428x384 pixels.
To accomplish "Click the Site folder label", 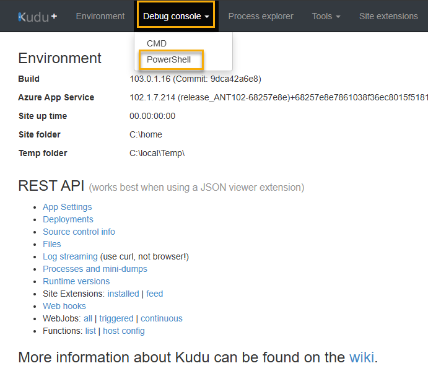I will click(39, 134).
